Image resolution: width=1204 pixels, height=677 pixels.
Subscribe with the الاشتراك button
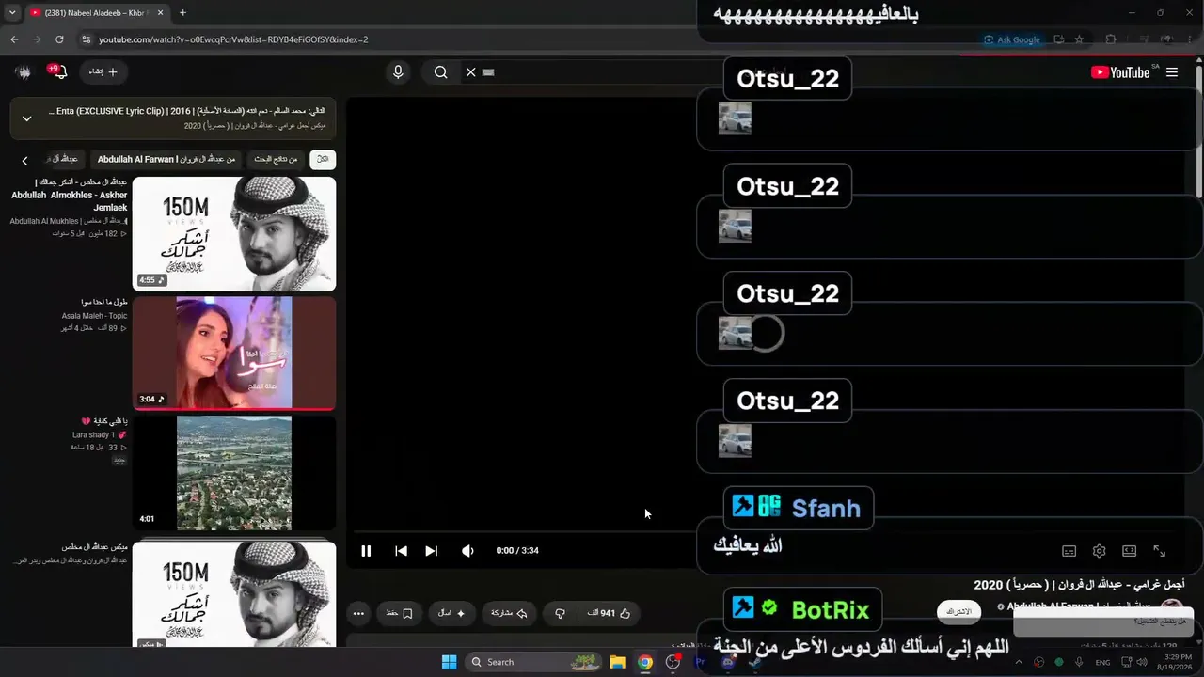coord(958,612)
